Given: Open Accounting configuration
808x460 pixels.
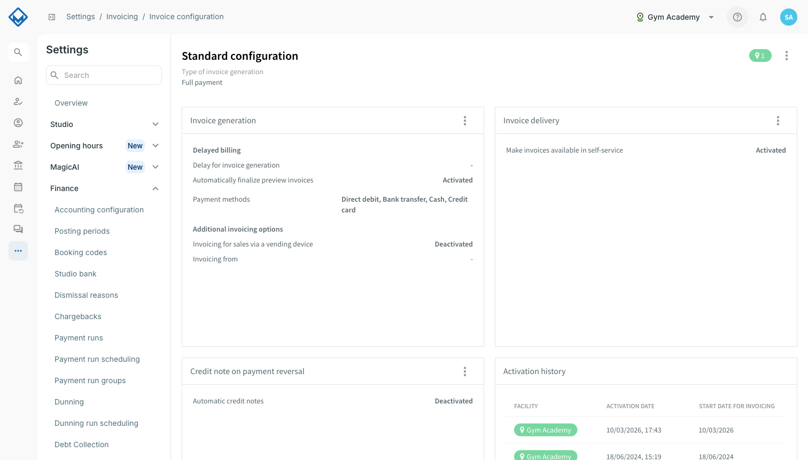Looking at the screenshot, I should pos(99,210).
